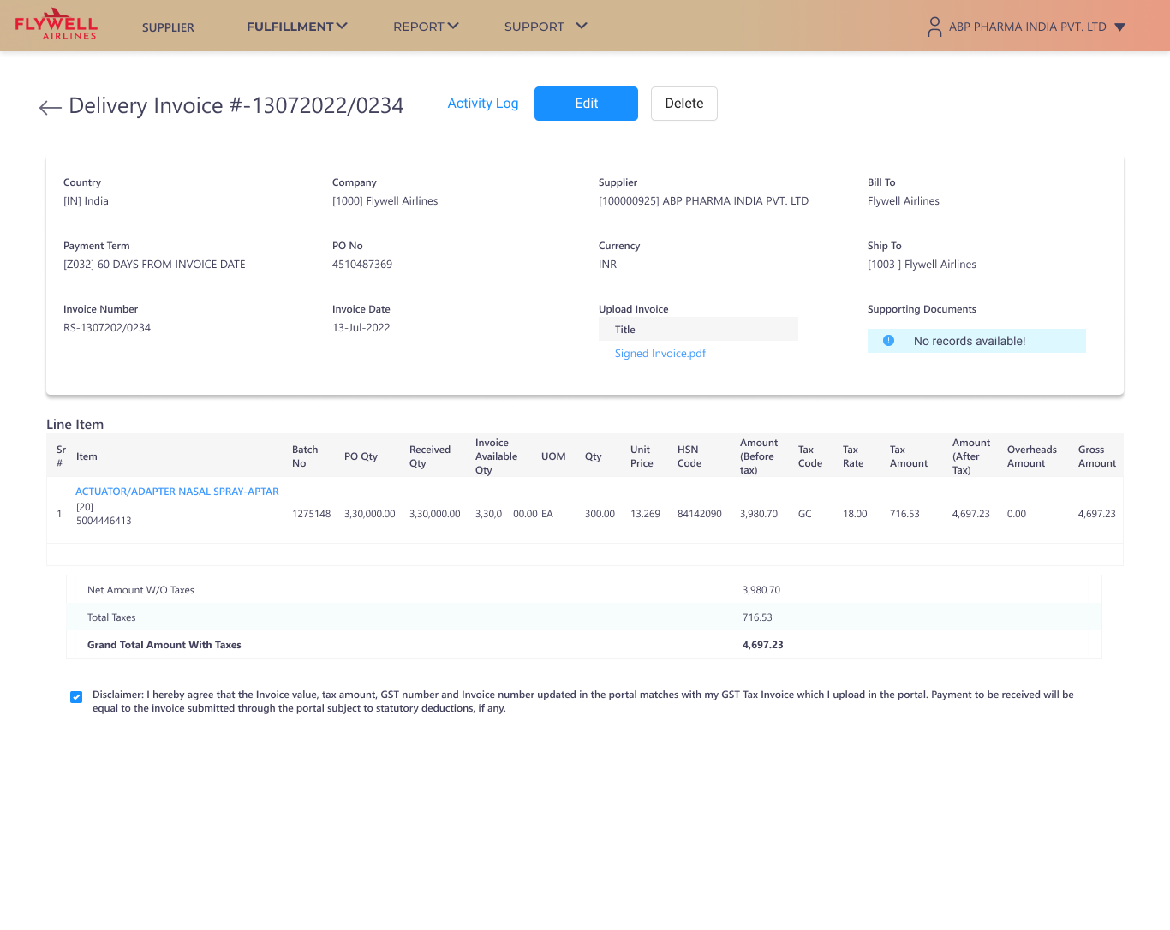The height and width of the screenshot is (930, 1170).
Task: Disable the disclaimer agreement checkbox
Action: click(76, 697)
